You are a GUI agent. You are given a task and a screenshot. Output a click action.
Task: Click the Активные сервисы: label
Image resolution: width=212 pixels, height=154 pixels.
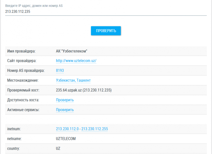pyautogui.click(x=23, y=110)
